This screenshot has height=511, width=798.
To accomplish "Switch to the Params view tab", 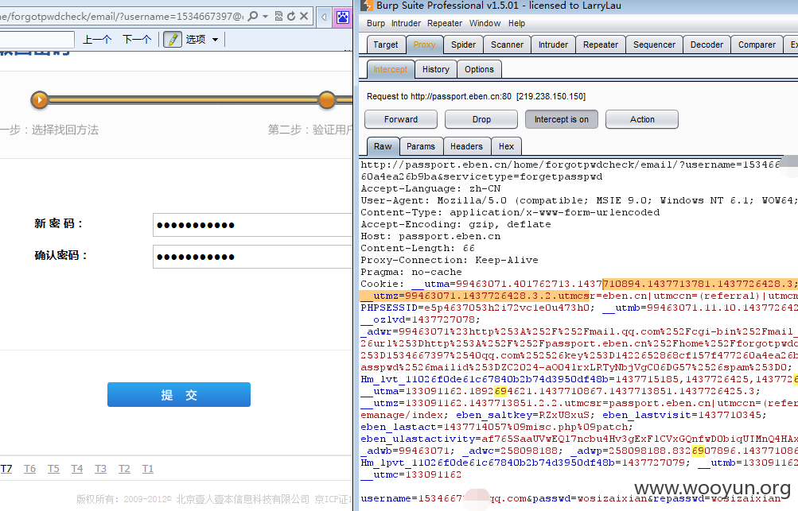I will [x=421, y=146].
